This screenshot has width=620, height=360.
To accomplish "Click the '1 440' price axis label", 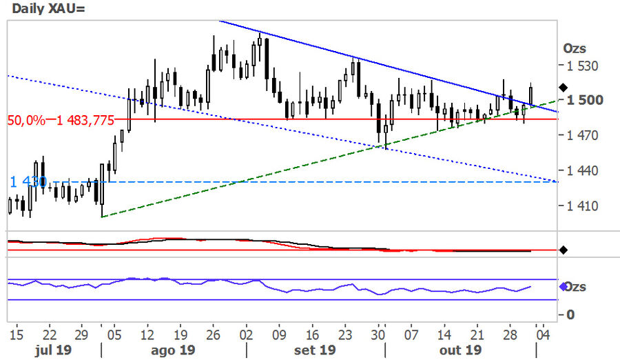I will [x=582, y=171].
